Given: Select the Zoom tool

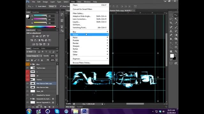Looking at the screenshot, I should pyautogui.click(x=176, y=51).
